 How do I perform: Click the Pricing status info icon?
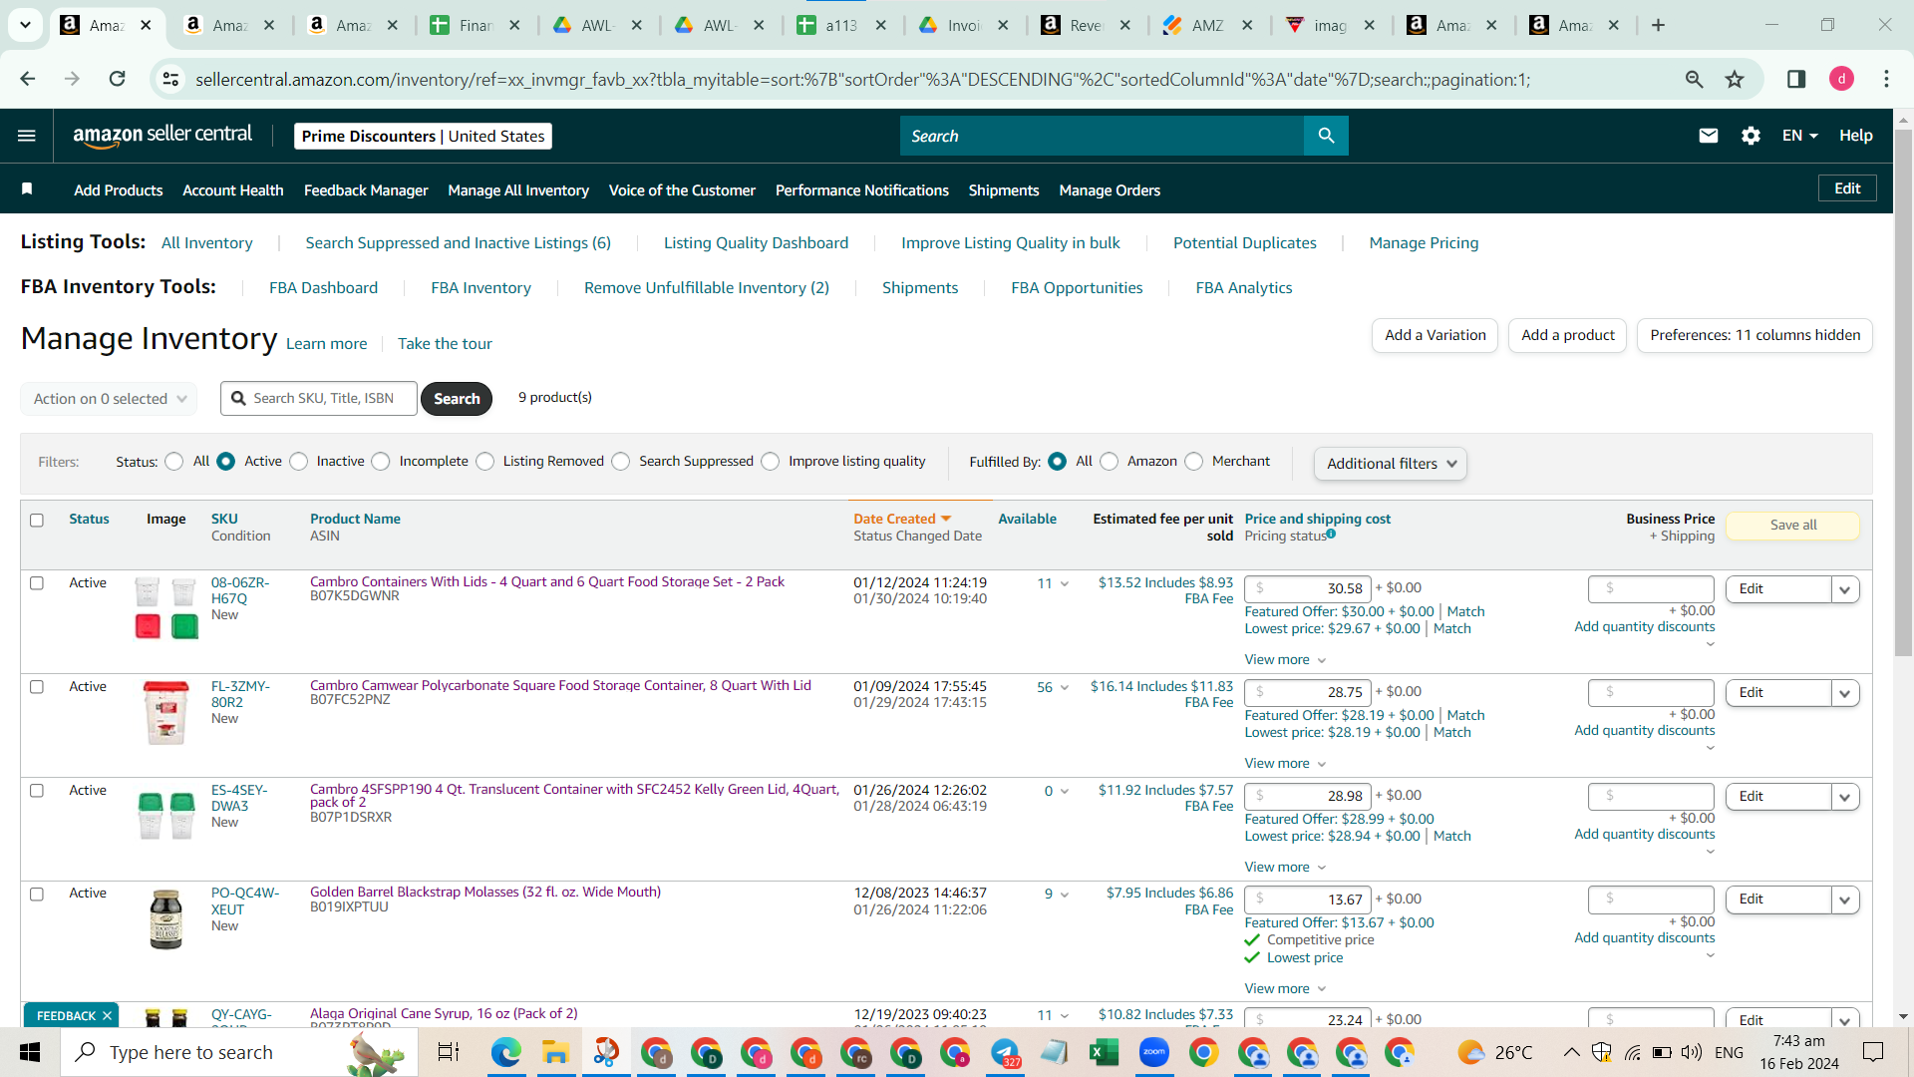(1331, 535)
